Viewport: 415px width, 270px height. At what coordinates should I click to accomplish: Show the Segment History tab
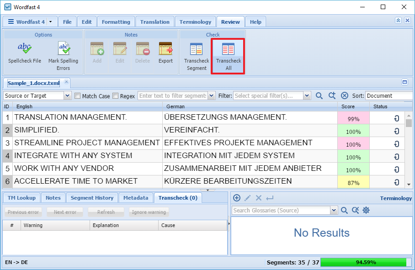coord(92,198)
